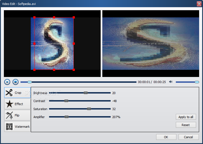The height and width of the screenshot is (144, 203).
Task: Click the bottom-middle crop handle
Action: [54, 70]
